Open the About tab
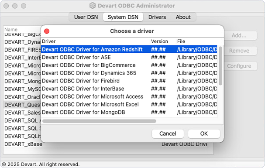Image resolution: width=265 pixels, height=168 pixels. 183,17
